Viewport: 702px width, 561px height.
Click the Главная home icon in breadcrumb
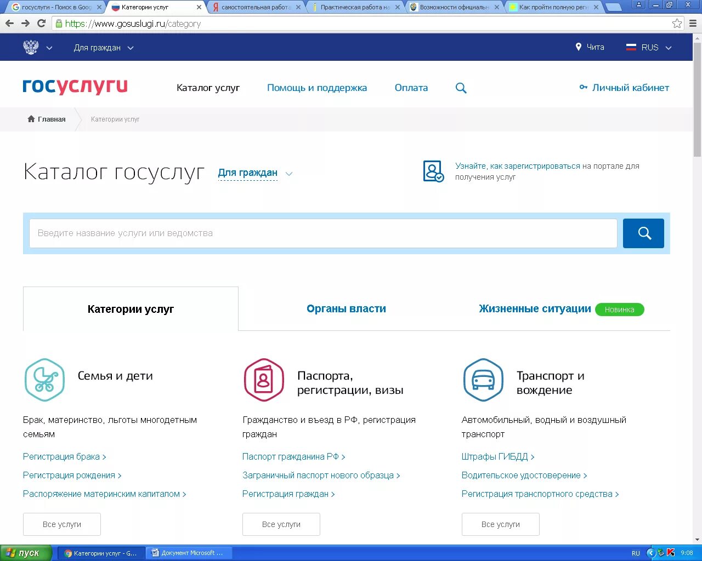[x=31, y=119]
